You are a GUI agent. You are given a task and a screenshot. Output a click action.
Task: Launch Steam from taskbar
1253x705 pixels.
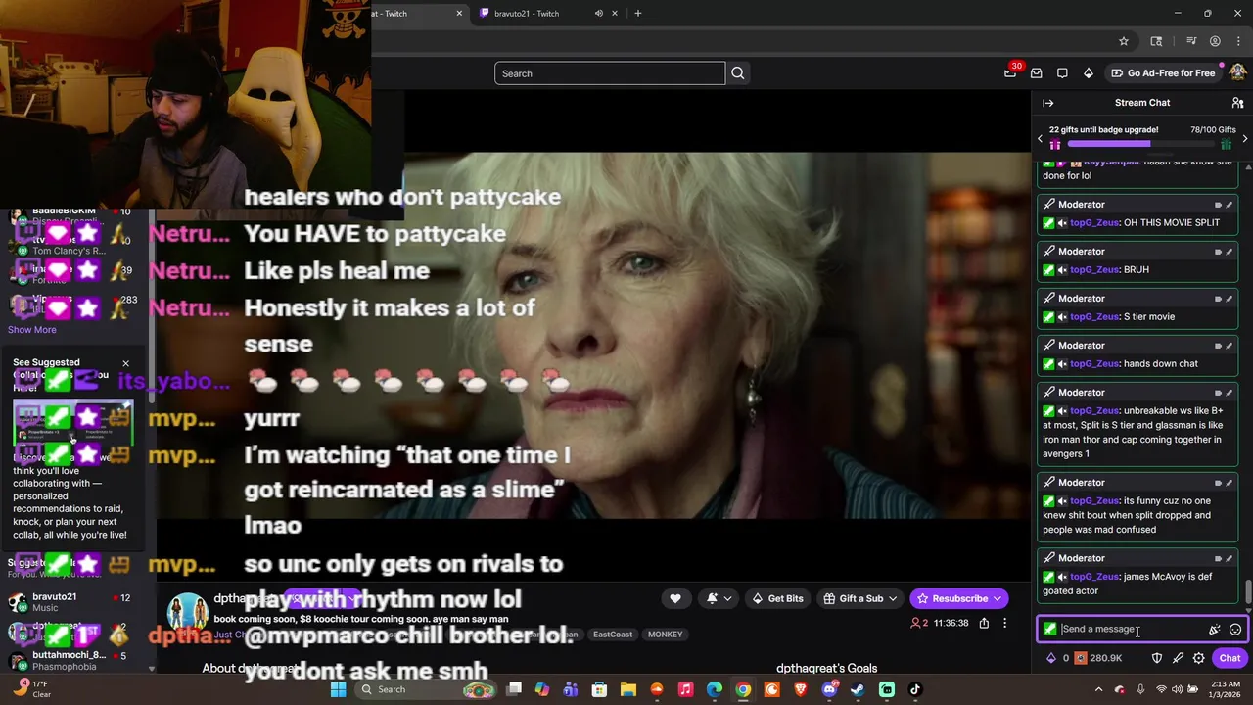pos(858,689)
